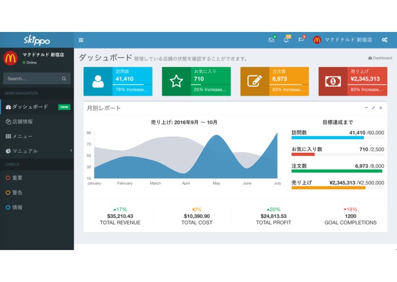Click the 41,410 value on 訪問数 card

[125, 79]
